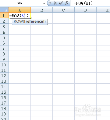The image size is (110, 120).
Task: Select row 7 header
Action: click(4, 48)
